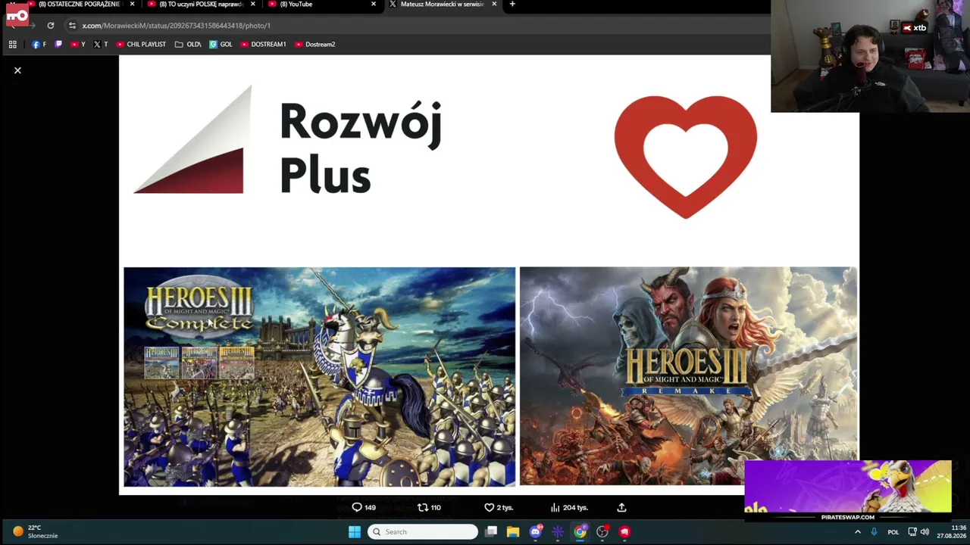Open Discord from the taskbar
970x545 pixels.
(x=536, y=532)
